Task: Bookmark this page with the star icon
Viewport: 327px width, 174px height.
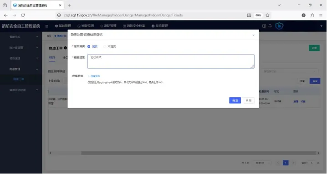Action: coord(267,15)
